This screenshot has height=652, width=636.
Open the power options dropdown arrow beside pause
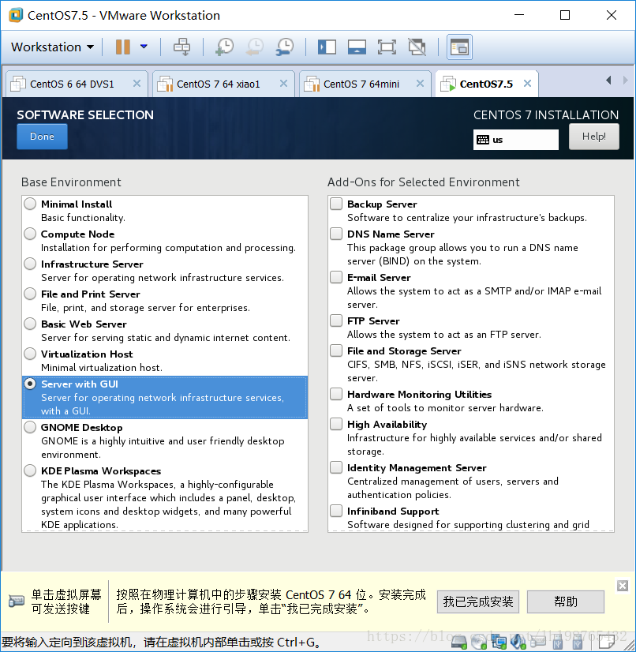(x=144, y=47)
